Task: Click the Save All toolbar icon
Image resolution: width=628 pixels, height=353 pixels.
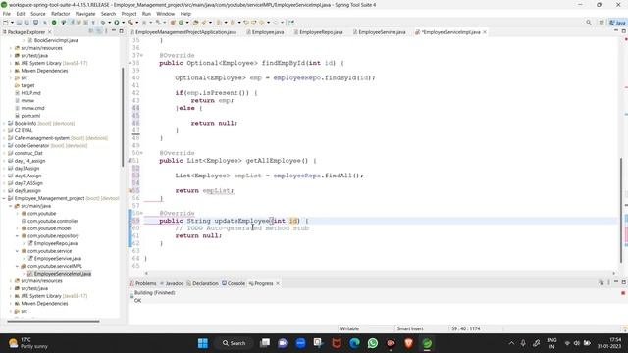Action: click(26, 22)
